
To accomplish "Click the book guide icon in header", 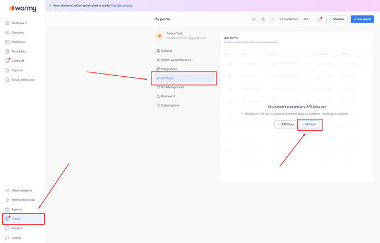I will (x=272, y=19).
